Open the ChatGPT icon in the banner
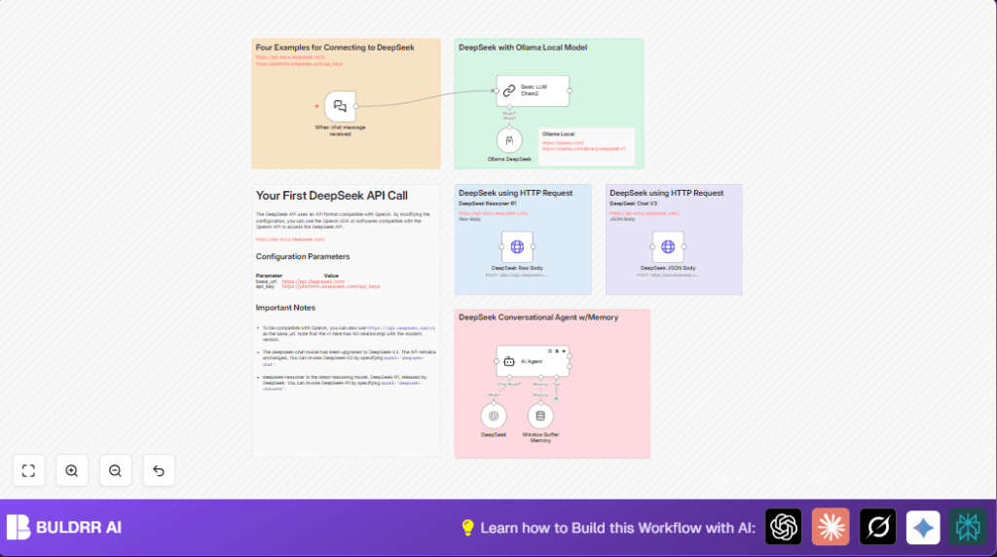997x557 pixels. click(783, 527)
